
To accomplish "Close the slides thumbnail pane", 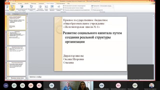I will pos(27,14).
